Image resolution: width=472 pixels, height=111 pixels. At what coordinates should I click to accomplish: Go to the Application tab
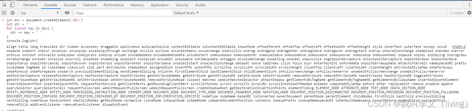point(160,5)
